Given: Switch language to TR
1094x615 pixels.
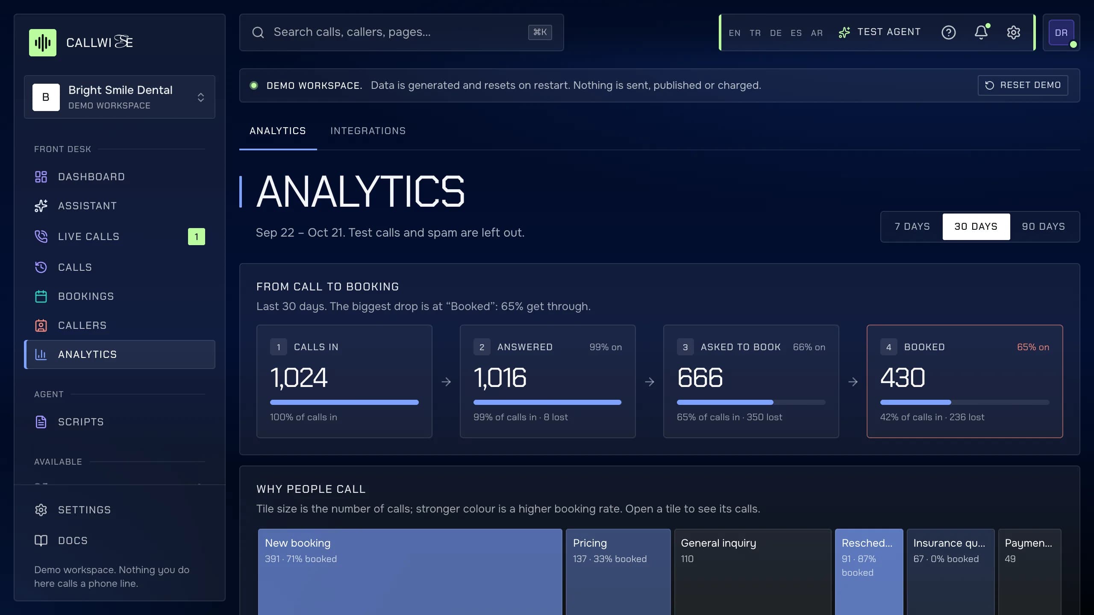Looking at the screenshot, I should click(755, 33).
